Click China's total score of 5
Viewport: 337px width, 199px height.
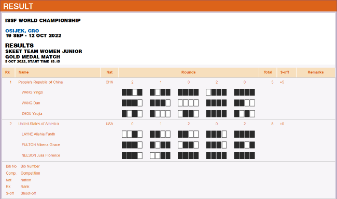[272, 82]
